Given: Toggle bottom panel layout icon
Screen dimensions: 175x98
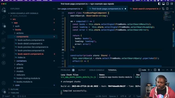Looking at the screenshot, I should click(164, 4).
